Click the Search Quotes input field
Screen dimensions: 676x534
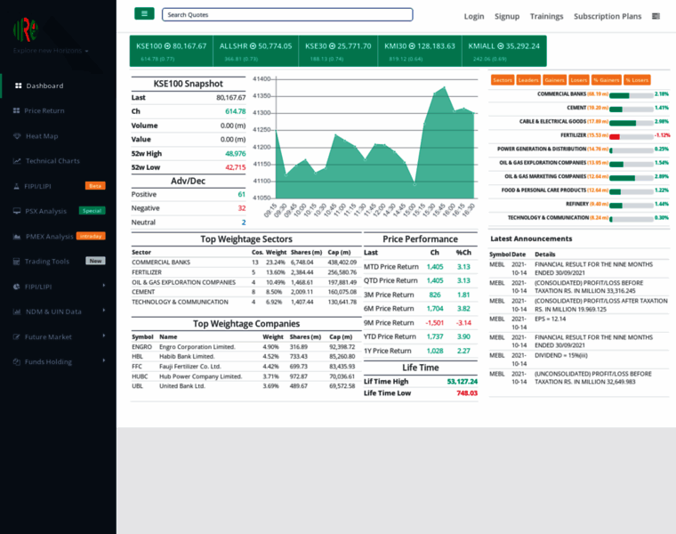287,14
